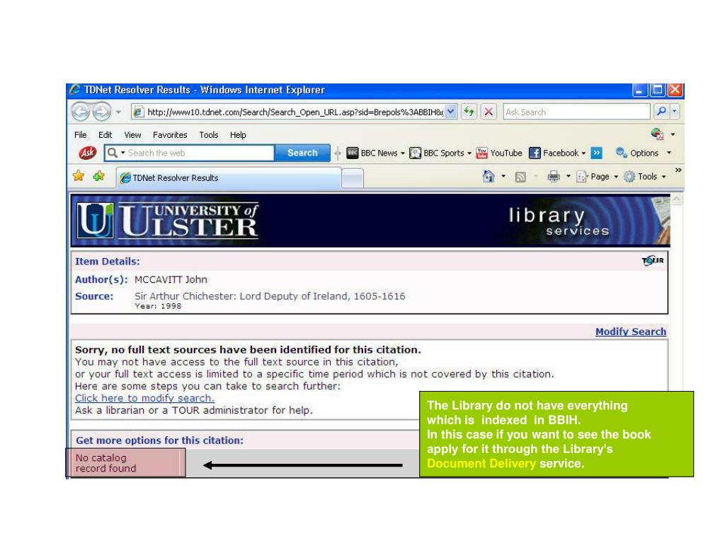Open the File menu
725x543 pixels.
(81, 135)
